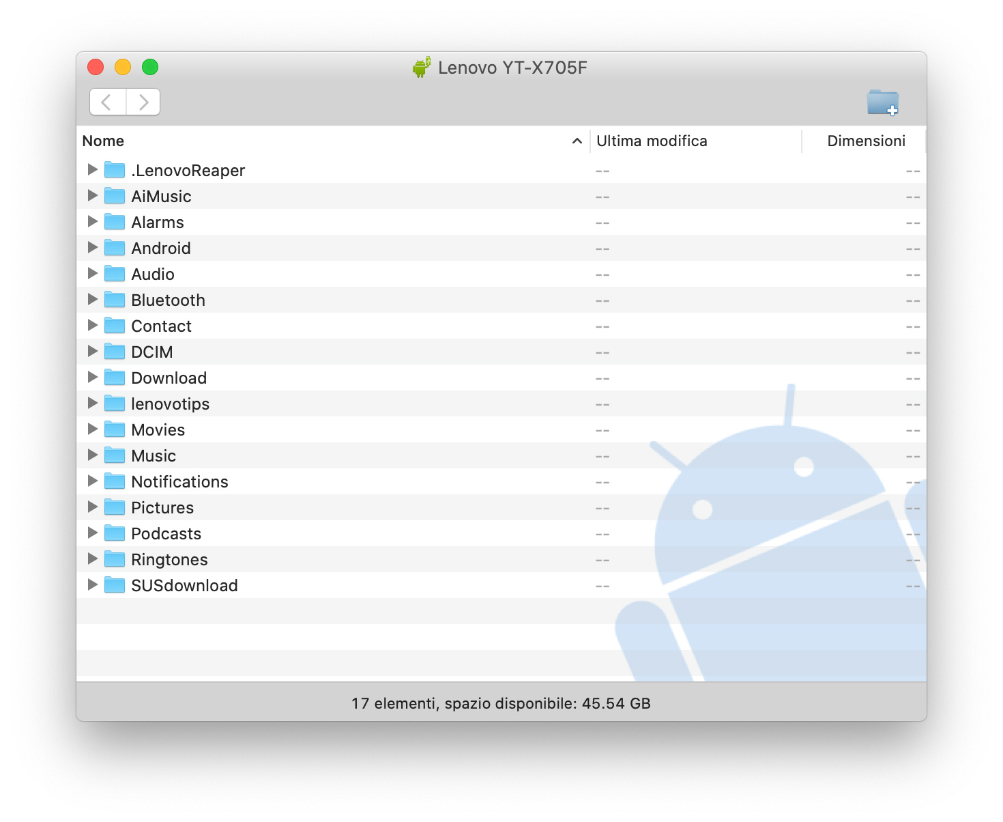Select the Music folder name
Screen dimensions: 1003x822
click(x=154, y=456)
